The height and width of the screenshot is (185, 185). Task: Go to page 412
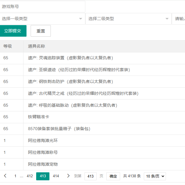coord(30,176)
